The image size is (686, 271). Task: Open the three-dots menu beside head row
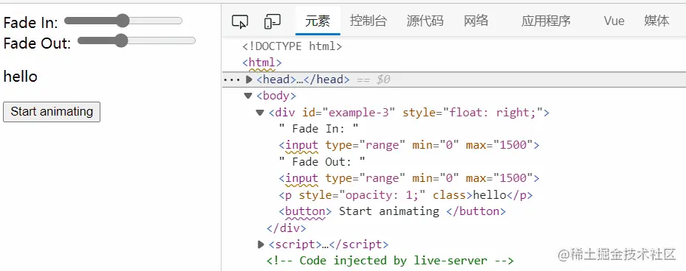(231, 80)
